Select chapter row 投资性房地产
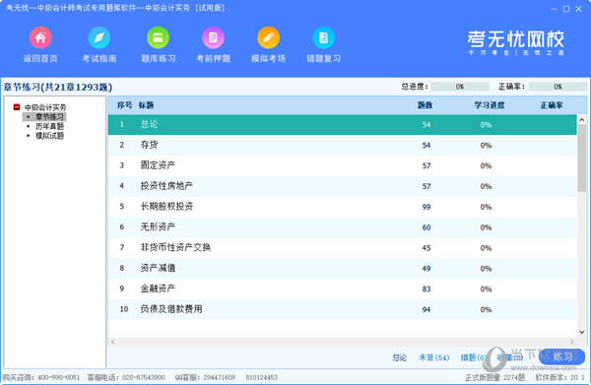This screenshot has height=385, width=591. pyautogui.click(x=342, y=186)
